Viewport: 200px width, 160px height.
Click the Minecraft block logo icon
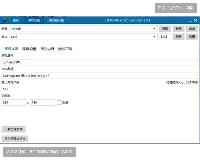(x=4, y=20)
